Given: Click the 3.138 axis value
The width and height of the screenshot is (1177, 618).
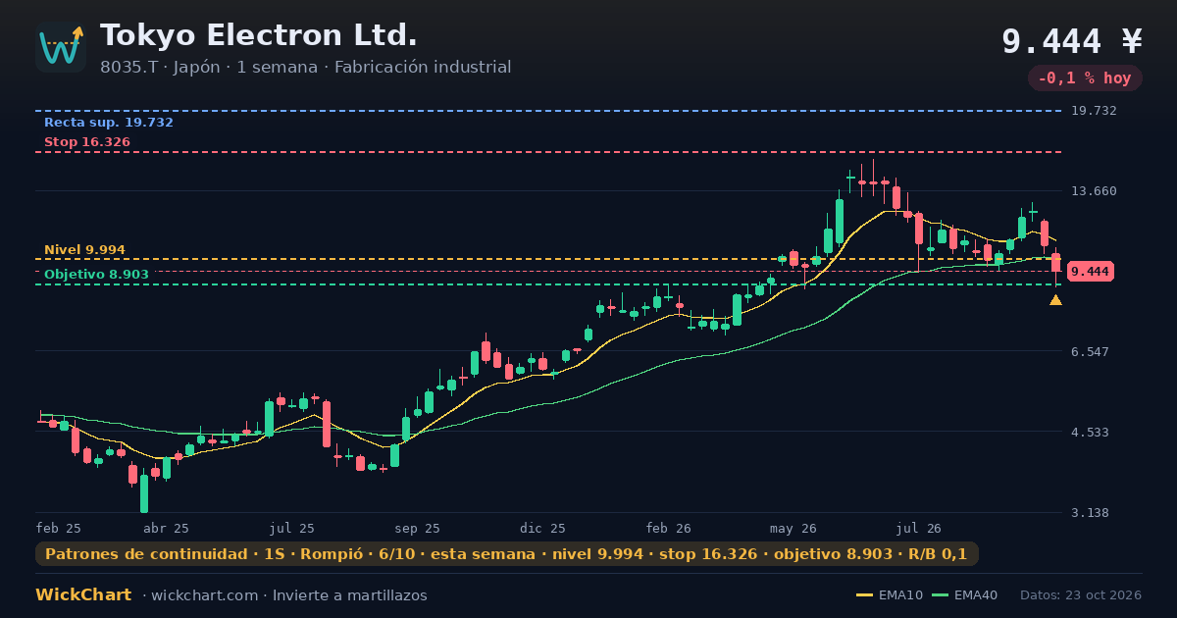Looking at the screenshot, I should (1091, 512).
